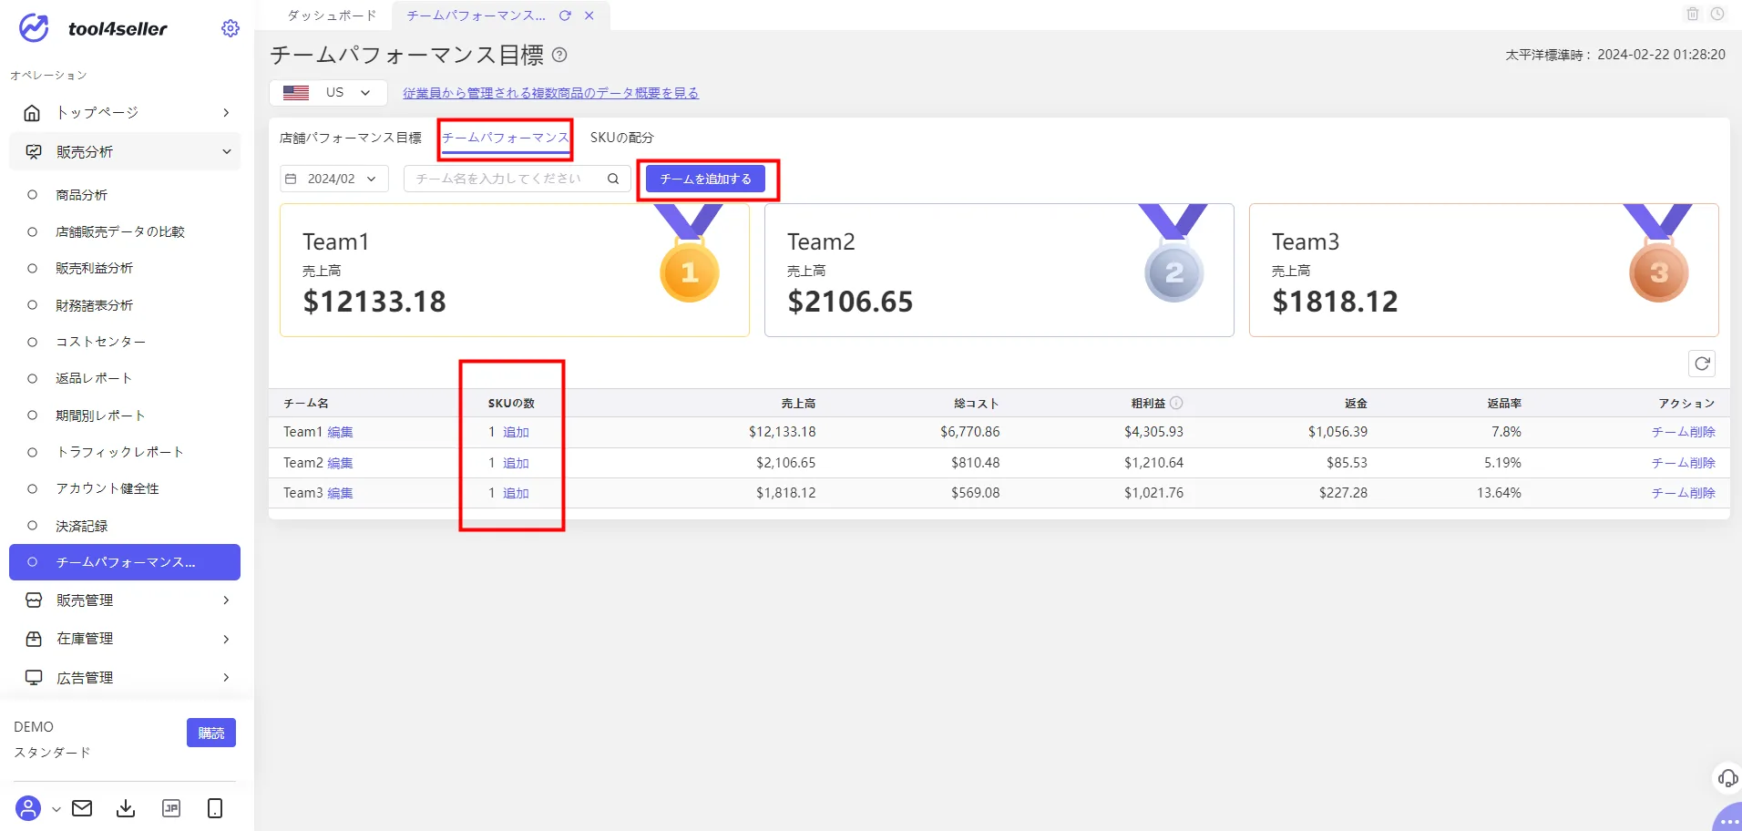This screenshot has width=1742, height=831.
Task: Click the tool4seller logo icon
Action: click(34, 28)
